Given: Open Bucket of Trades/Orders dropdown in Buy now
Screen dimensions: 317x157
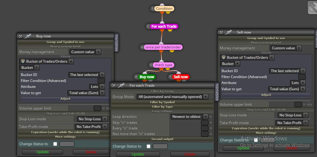Looking at the screenshot, I should click(46, 61).
